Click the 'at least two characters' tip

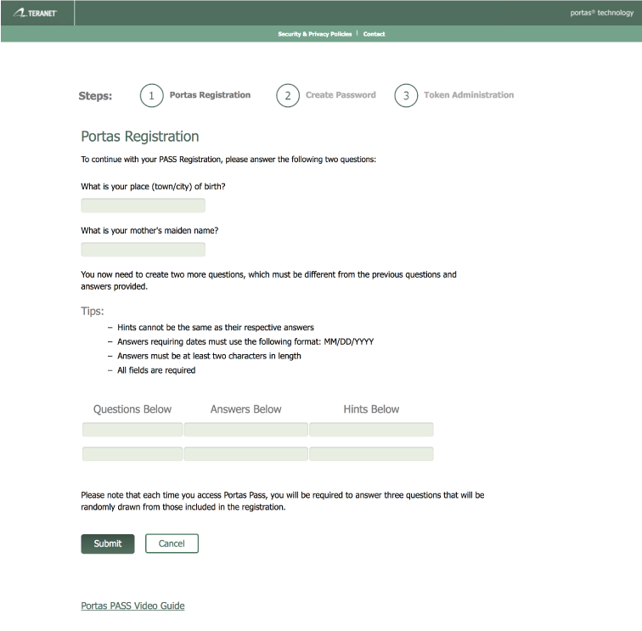pos(209,356)
